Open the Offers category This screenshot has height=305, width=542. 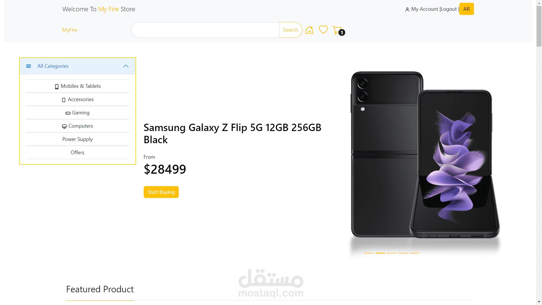[77, 152]
